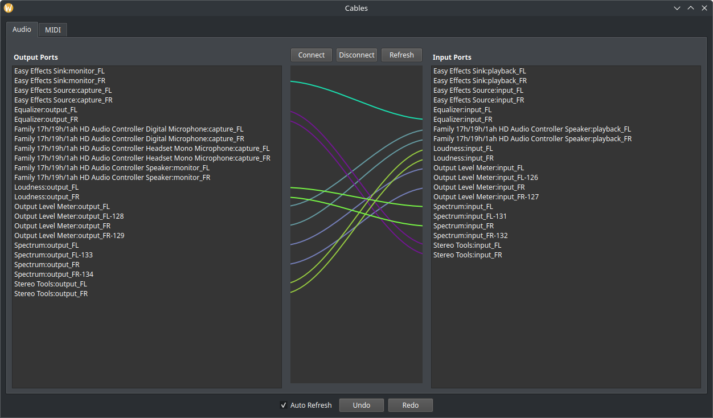Select Easy Effects Sink:monitor_FL output port
Screen dimensions: 713x418
[x=59, y=71]
